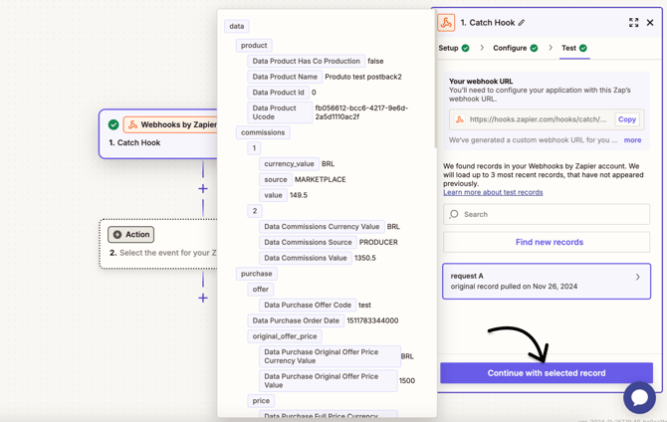The height and width of the screenshot is (422, 667).
Task: Click Data Product Name field label
Action: (x=285, y=77)
